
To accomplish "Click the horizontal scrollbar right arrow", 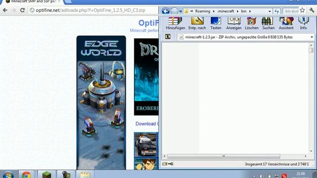I will pyautogui.click(x=306, y=156).
